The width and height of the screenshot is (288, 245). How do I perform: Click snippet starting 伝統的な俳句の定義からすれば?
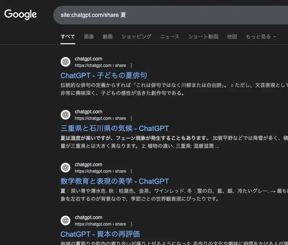point(174,89)
